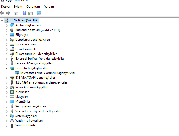Select İnsan Arabirim Aygıtları label
Image resolution: width=179 pixels, height=136 pixels.
pyautogui.click(x=32, y=87)
